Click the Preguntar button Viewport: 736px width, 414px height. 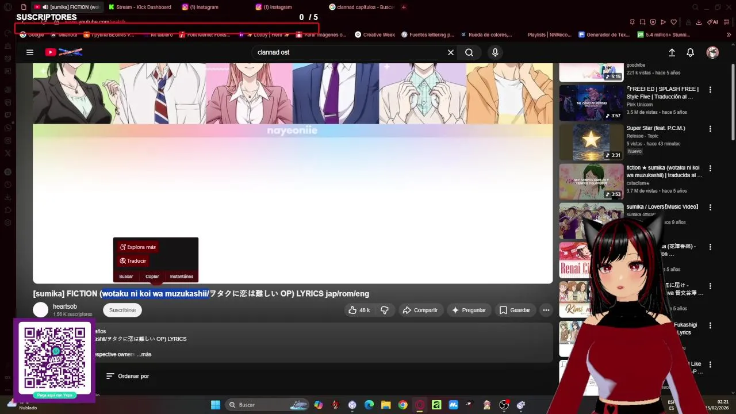469,310
